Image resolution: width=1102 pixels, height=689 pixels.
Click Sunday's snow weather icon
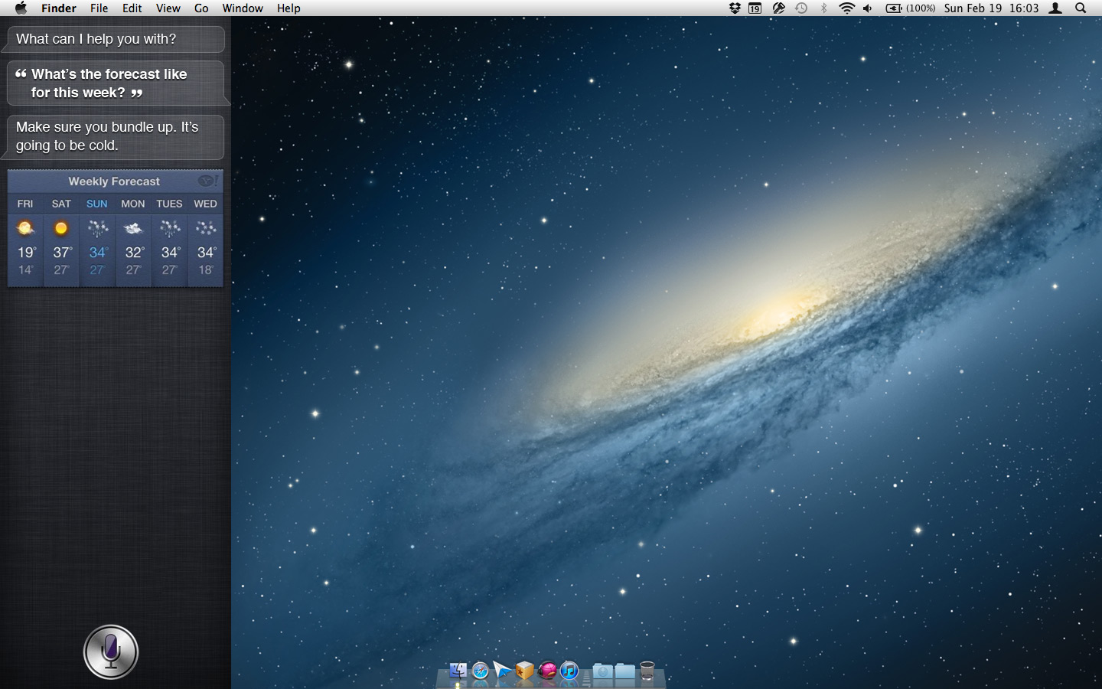tap(97, 227)
